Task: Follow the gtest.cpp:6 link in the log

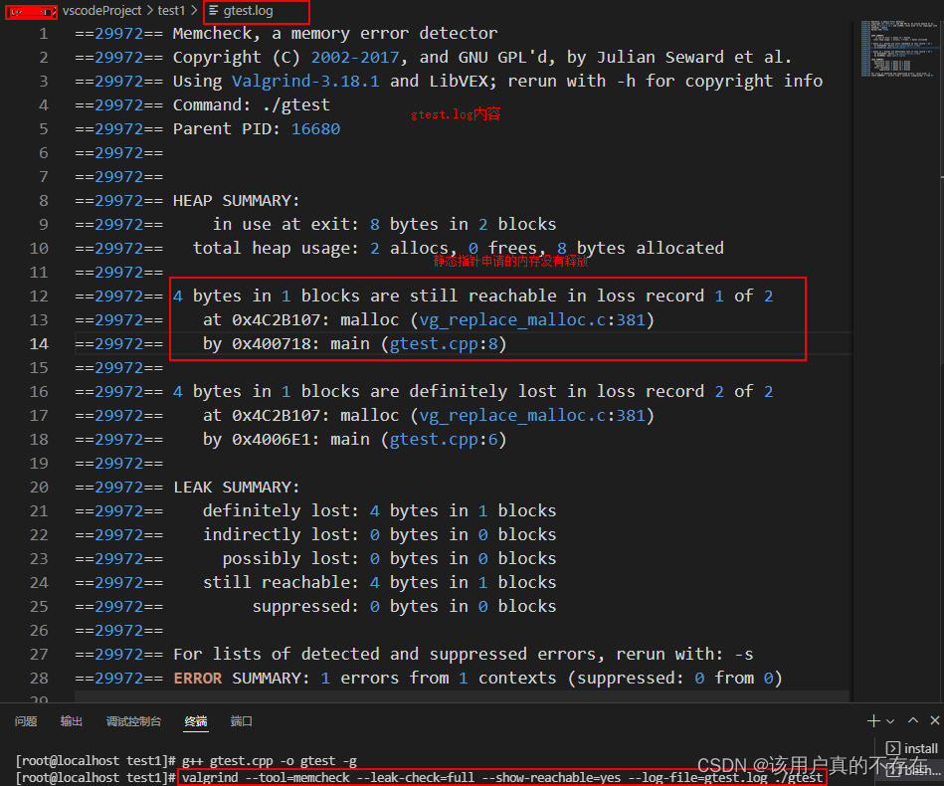Action: tap(444, 440)
